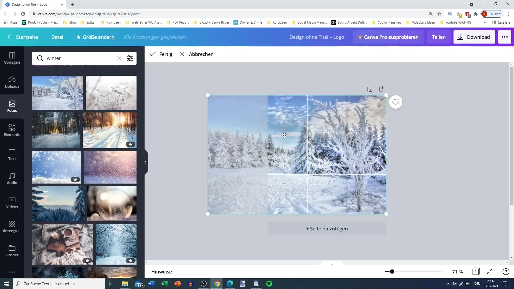The image size is (514, 289).
Task: Select the Fotos sidebar tab
Action: tap(12, 107)
